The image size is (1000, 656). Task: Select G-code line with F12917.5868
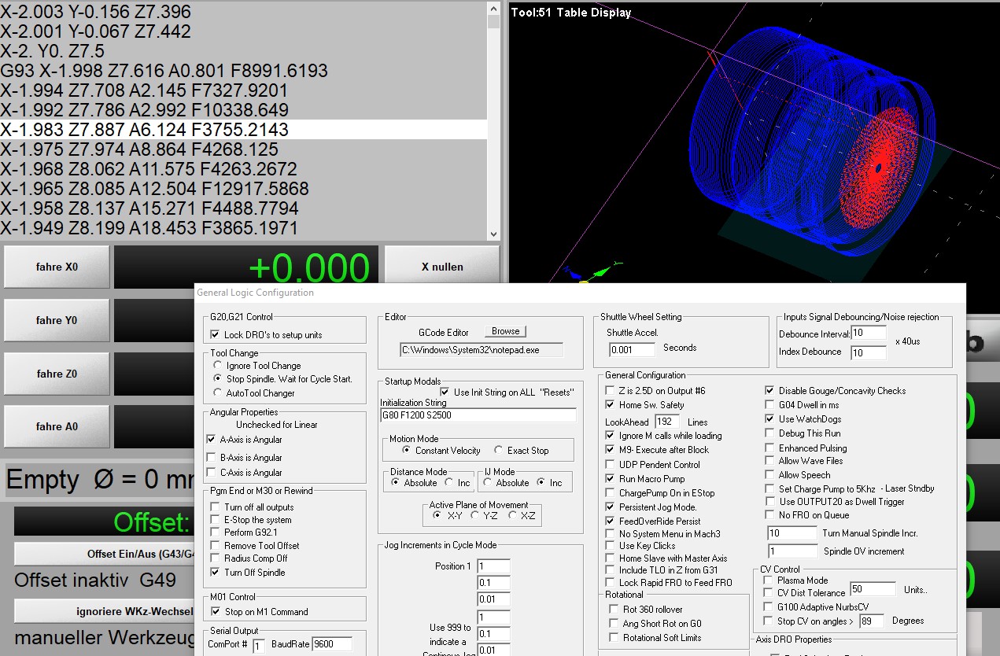click(x=243, y=189)
